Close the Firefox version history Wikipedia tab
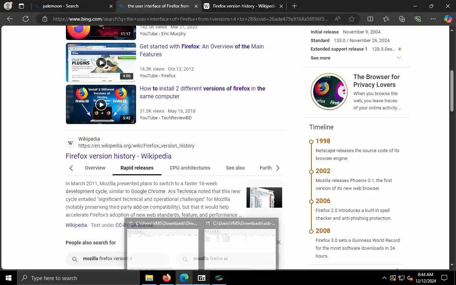 [281, 6]
